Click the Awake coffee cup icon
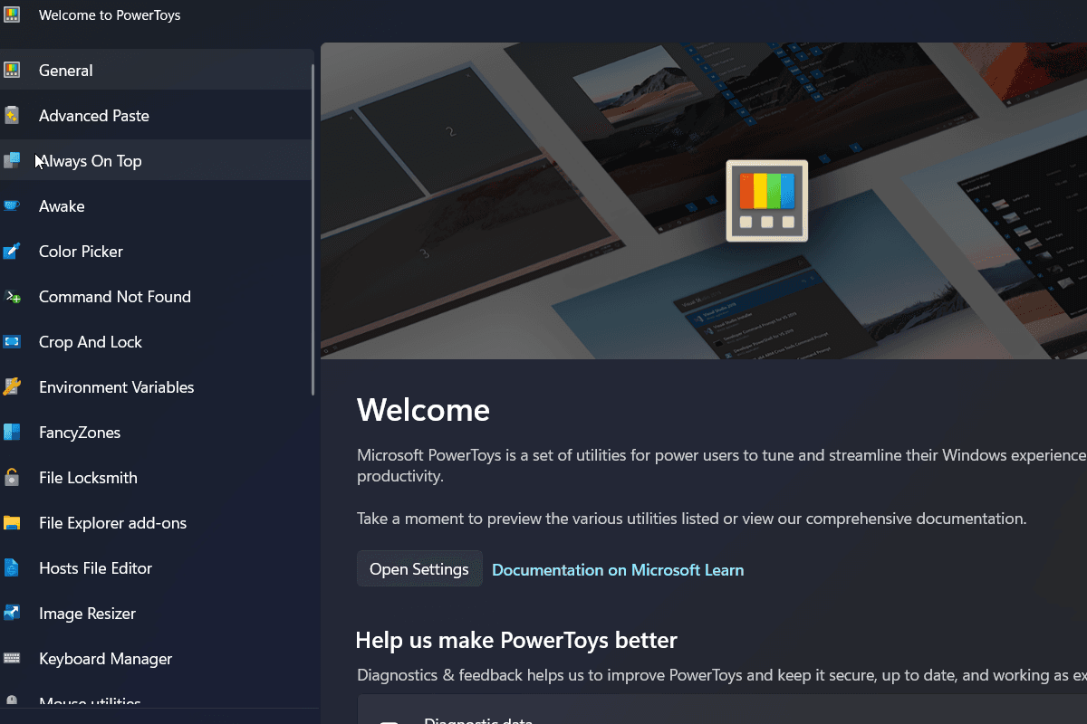 click(x=11, y=205)
